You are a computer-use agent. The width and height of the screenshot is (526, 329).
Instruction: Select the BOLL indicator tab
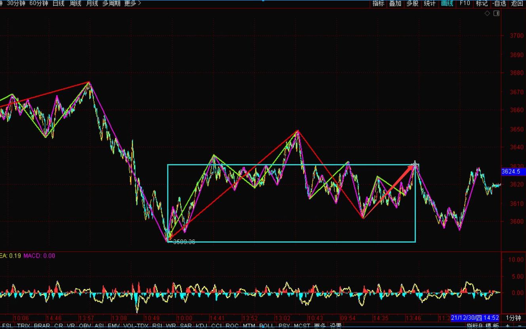[267, 326]
